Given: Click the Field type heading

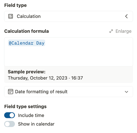Looking at the screenshot, I should pyautogui.click(x=15, y=5).
